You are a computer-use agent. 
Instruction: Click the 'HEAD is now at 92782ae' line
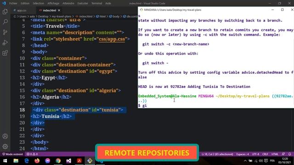point(194,87)
